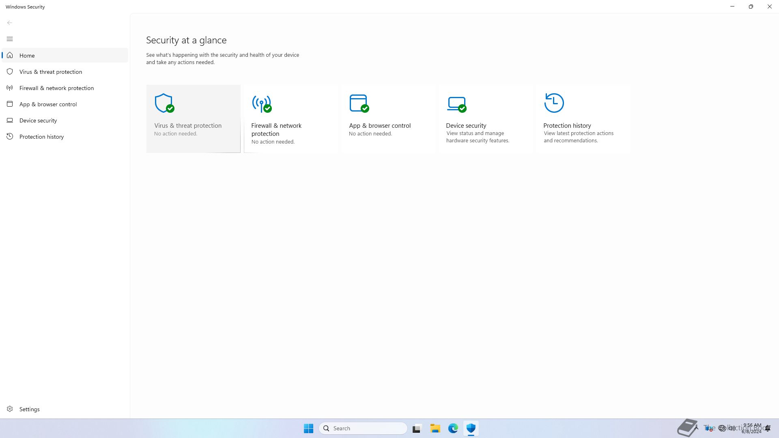Select Device security in the sidebar
Viewport: 779px width, 438px height.
click(x=38, y=120)
